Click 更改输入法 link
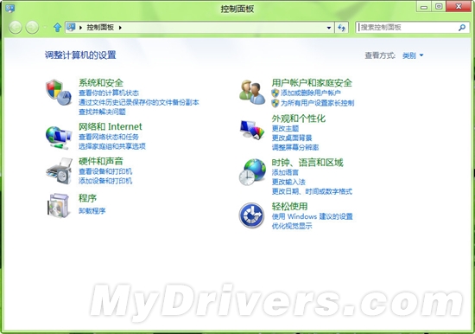Screen dimensions: 475x334 (x=288, y=182)
